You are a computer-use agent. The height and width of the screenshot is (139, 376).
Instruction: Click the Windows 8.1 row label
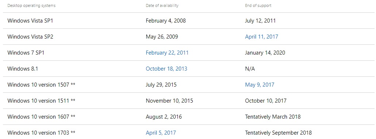pyautogui.click(x=23, y=69)
